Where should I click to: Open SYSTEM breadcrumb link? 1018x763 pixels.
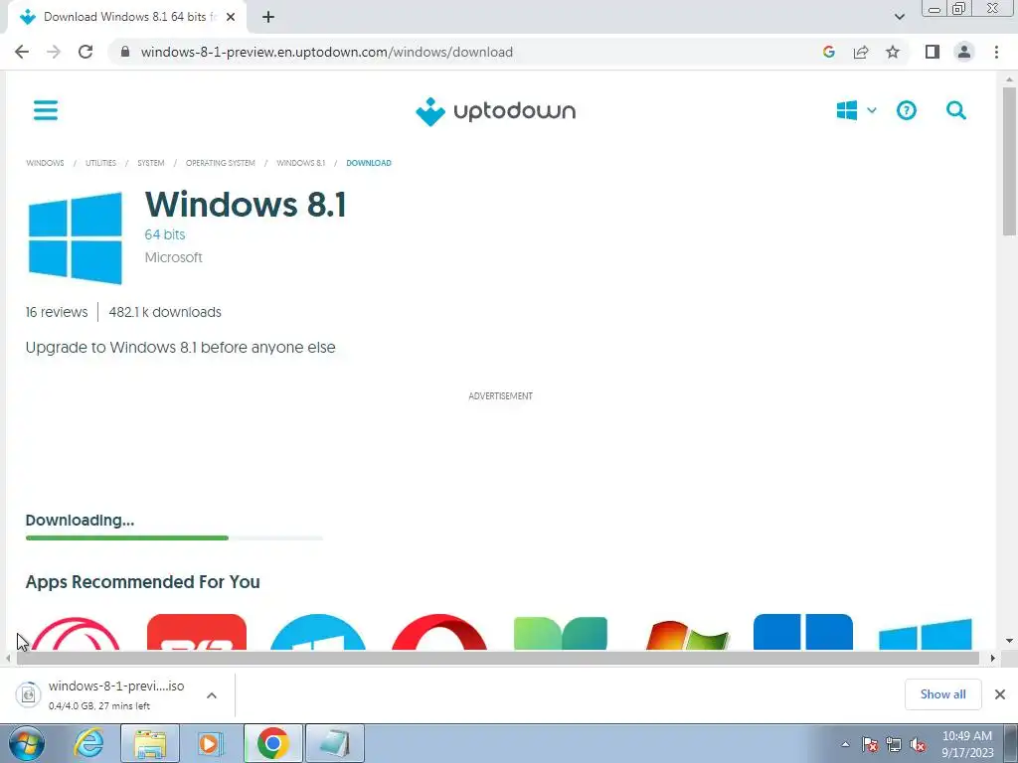151,163
